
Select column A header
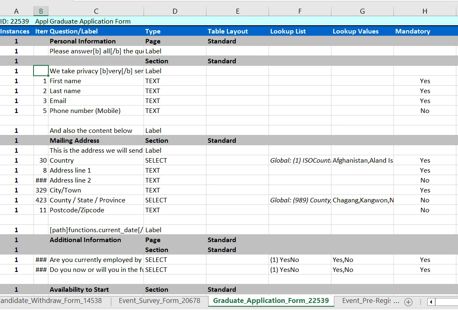(x=17, y=11)
